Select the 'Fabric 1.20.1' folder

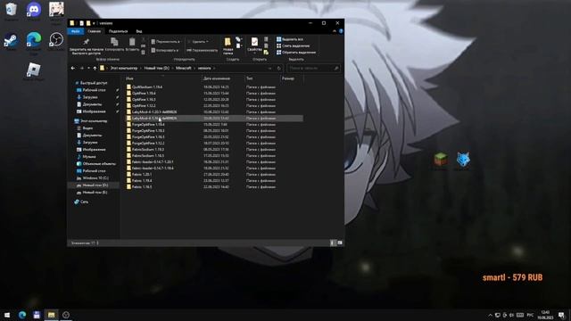(x=214, y=175)
